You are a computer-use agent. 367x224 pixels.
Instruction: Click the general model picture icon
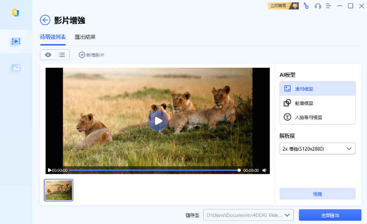click(x=287, y=89)
